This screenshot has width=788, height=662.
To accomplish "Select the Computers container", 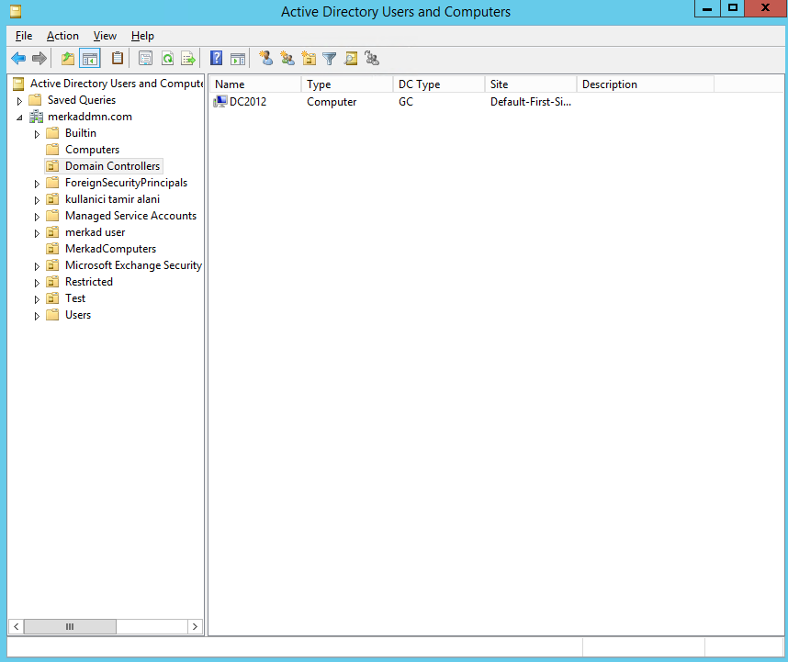I will [x=92, y=150].
